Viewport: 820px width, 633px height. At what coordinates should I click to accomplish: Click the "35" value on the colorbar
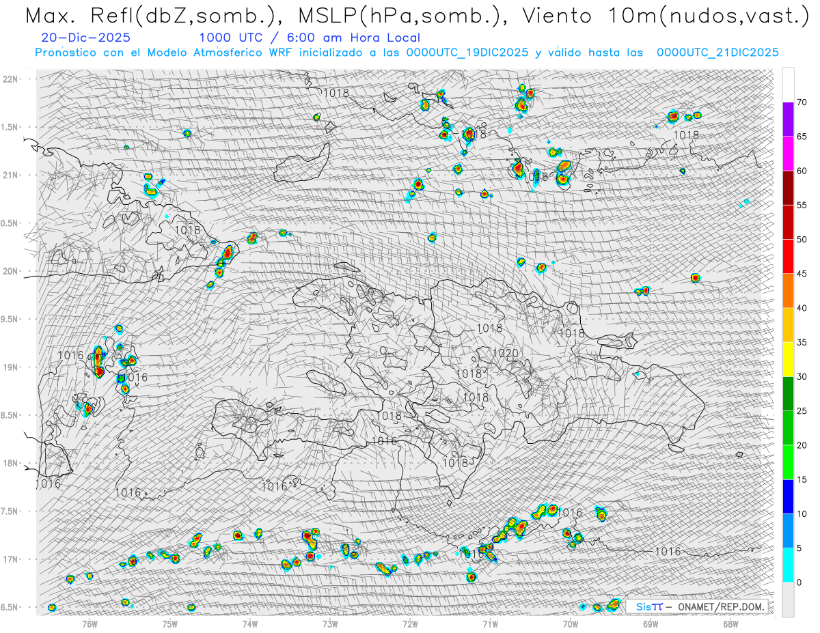tap(802, 342)
